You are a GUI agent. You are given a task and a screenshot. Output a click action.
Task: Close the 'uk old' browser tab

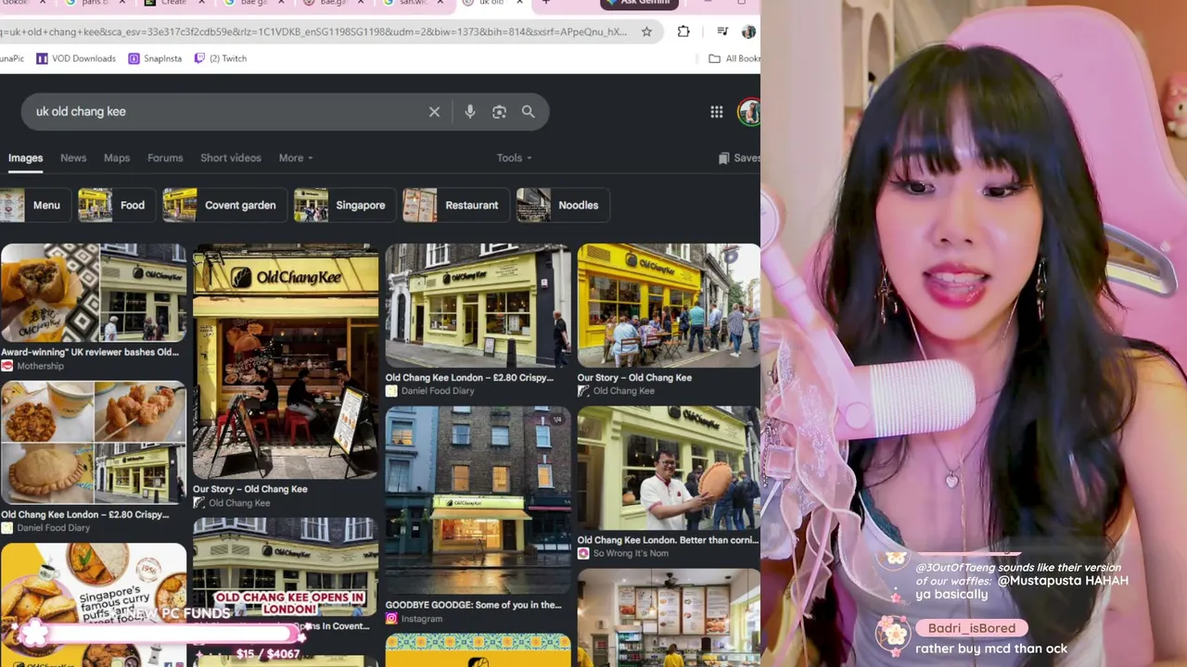click(519, 3)
